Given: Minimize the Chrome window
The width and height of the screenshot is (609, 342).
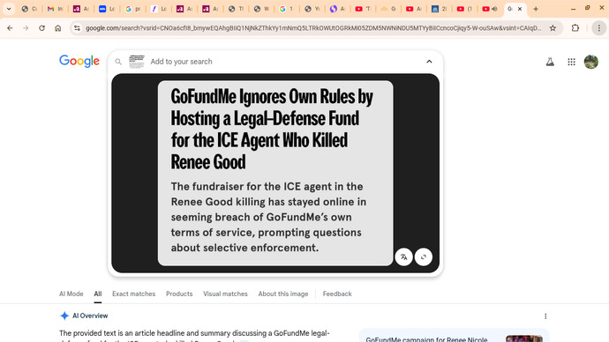Looking at the screenshot, I should coord(573,9).
